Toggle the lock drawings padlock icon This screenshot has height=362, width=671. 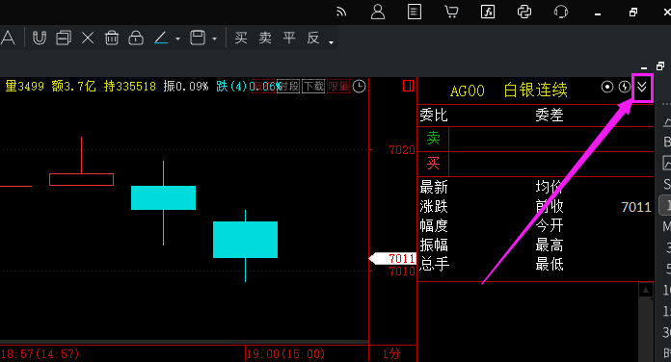click(x=136, y=39)
